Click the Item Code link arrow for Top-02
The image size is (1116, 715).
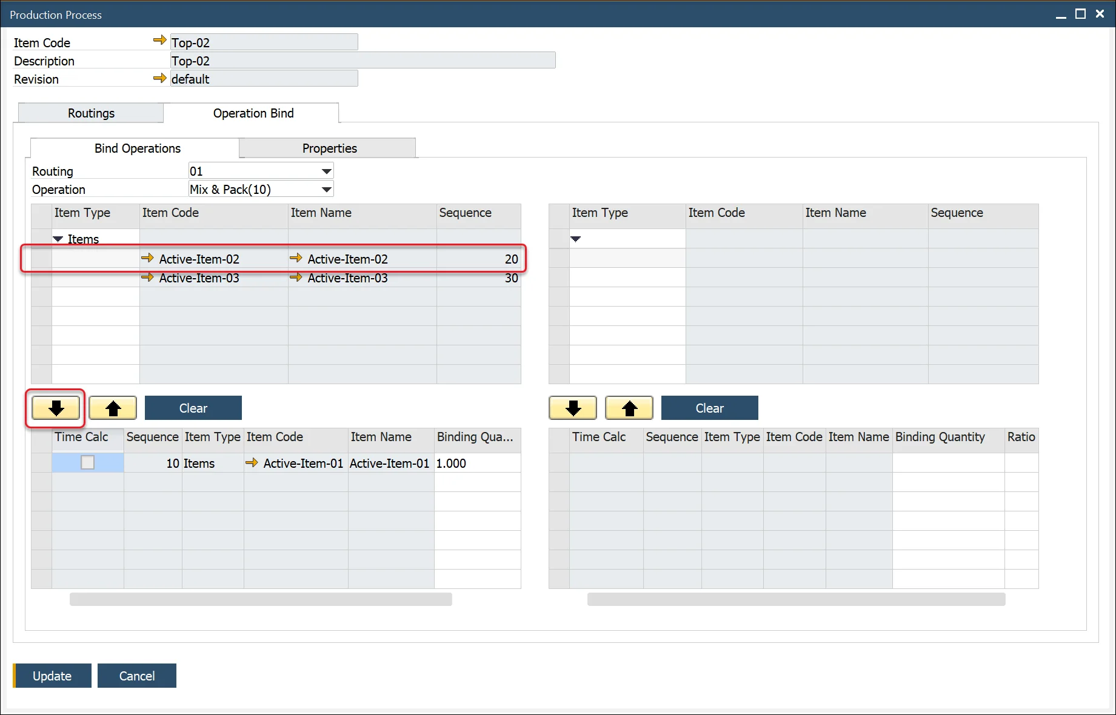159,41
